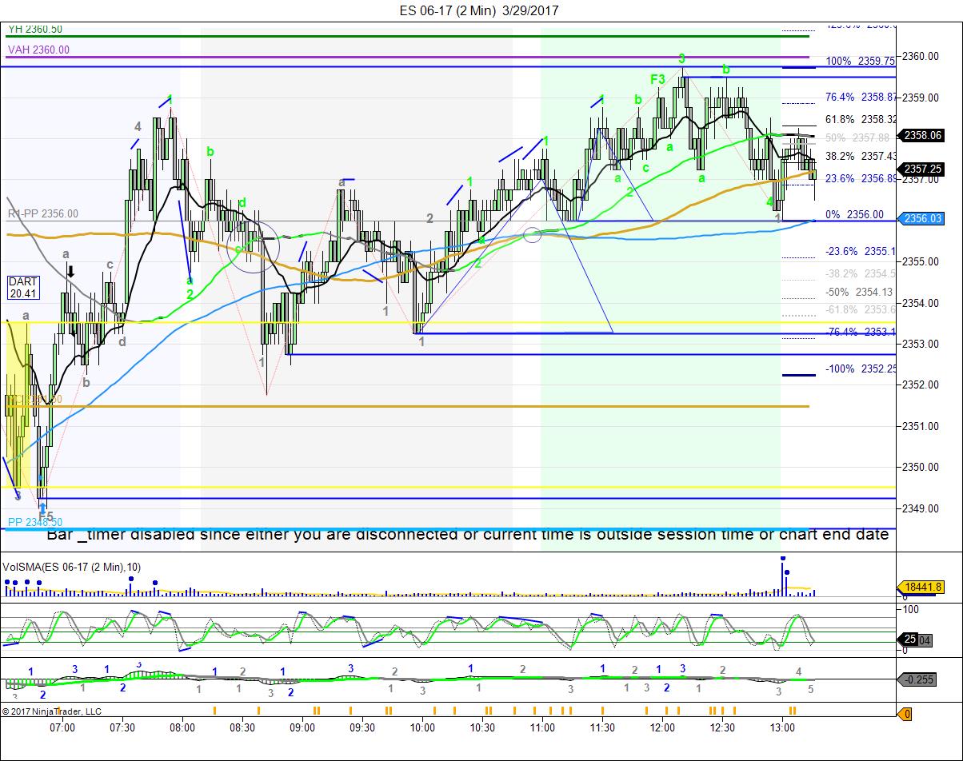
Task: Click the 09:30 time axis label
Action: coord(362,727)
